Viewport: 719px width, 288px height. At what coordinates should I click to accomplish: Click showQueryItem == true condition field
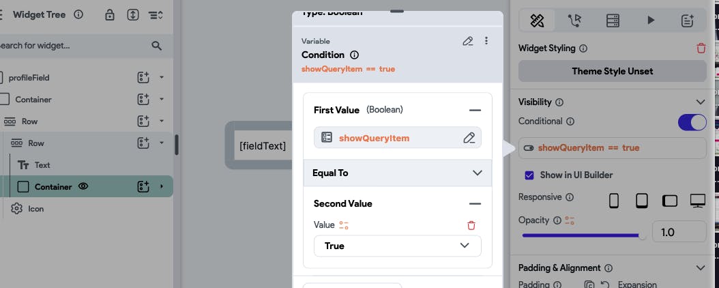612,148
